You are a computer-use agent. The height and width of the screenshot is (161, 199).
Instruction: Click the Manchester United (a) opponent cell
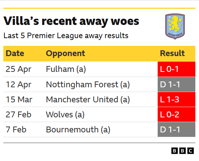pos(88,99)
